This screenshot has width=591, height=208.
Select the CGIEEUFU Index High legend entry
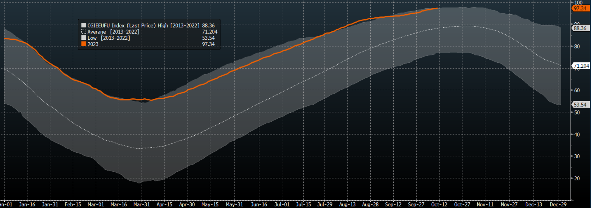(x=143, y=25)
